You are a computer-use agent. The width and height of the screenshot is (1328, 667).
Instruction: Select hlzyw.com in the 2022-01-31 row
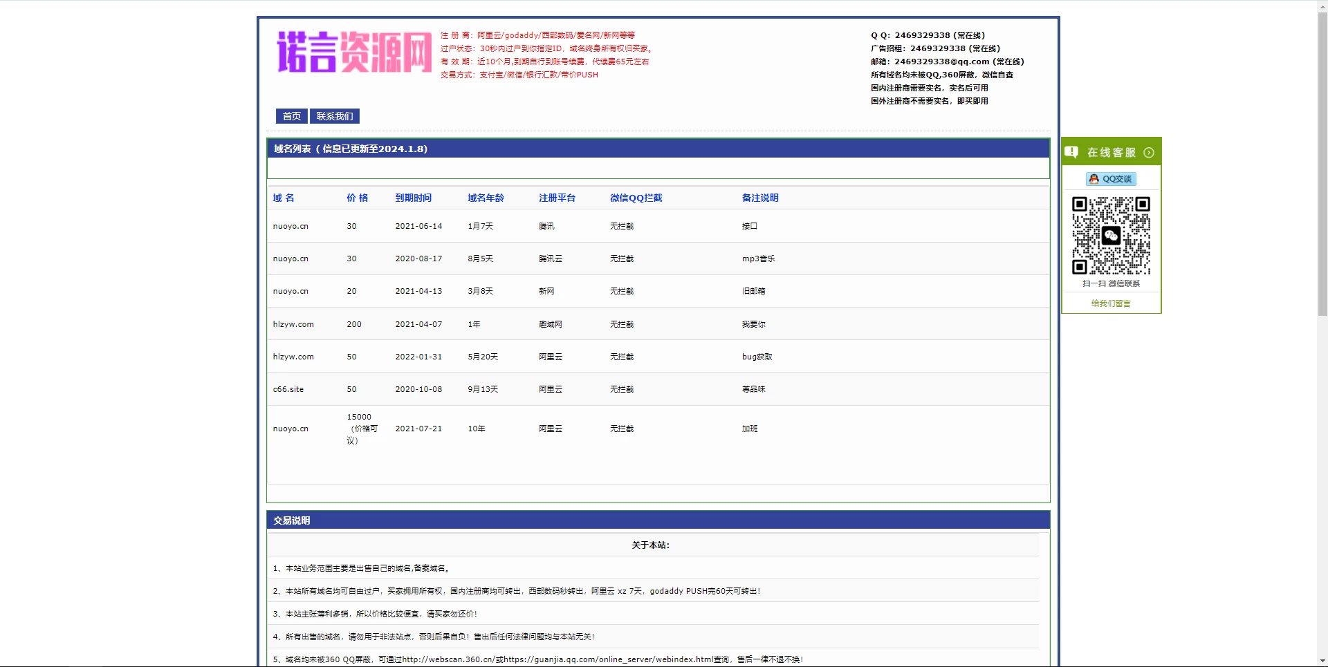click(x=293, y=357)
